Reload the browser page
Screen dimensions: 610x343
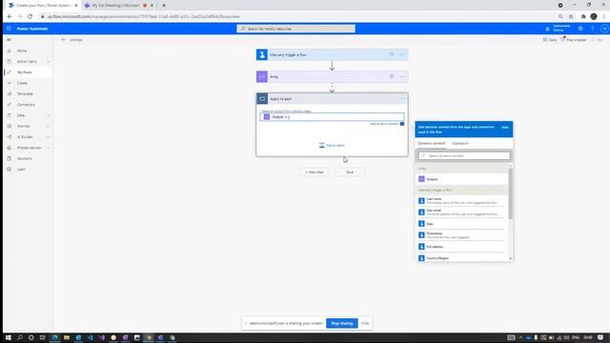click(x=30, y=17)
